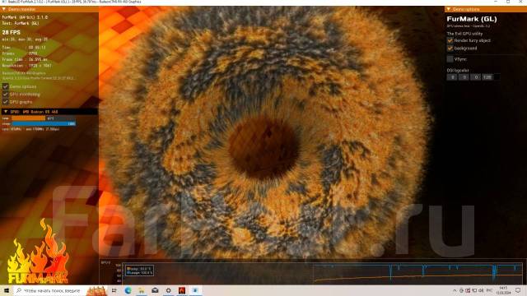
Task: Click the FurMark flame logo
Action: 38,252
